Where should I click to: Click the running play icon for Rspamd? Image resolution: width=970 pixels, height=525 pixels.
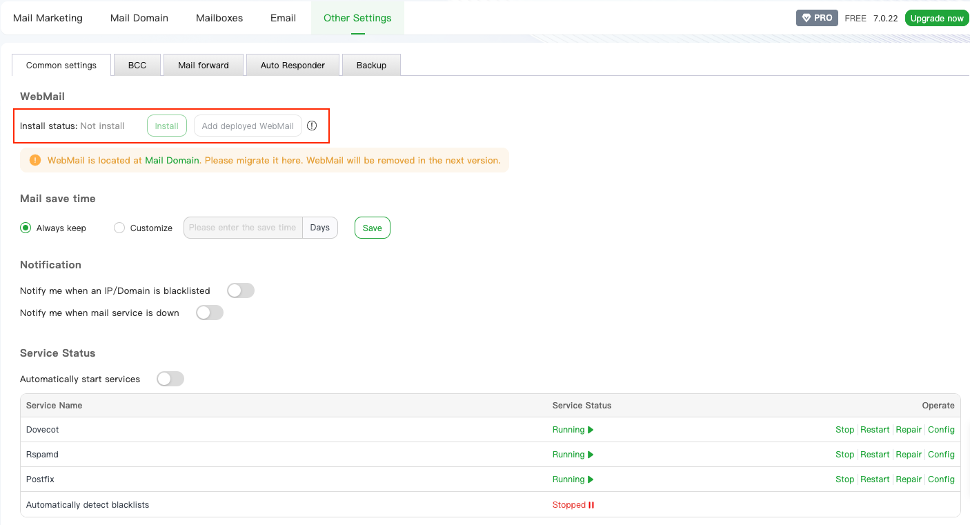pyautogui.click(x=591, y=455)
